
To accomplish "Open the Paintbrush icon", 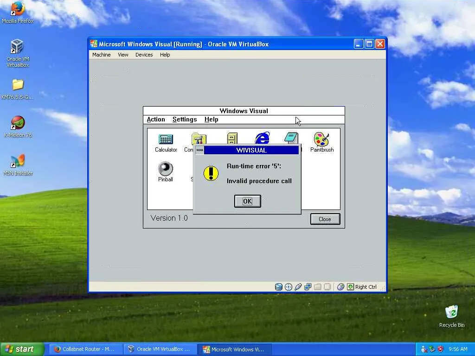I will 322,142.
